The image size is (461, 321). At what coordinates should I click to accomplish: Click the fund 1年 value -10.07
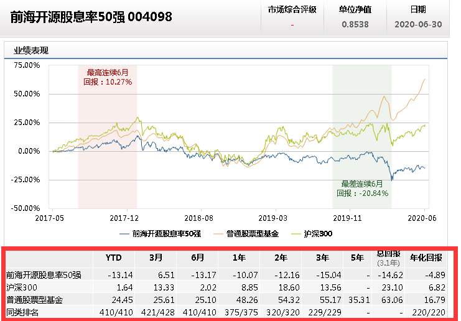coord(246,275)
